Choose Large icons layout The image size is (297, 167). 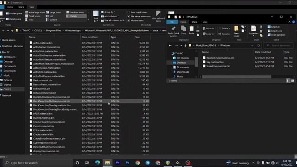tap(53, 13)
